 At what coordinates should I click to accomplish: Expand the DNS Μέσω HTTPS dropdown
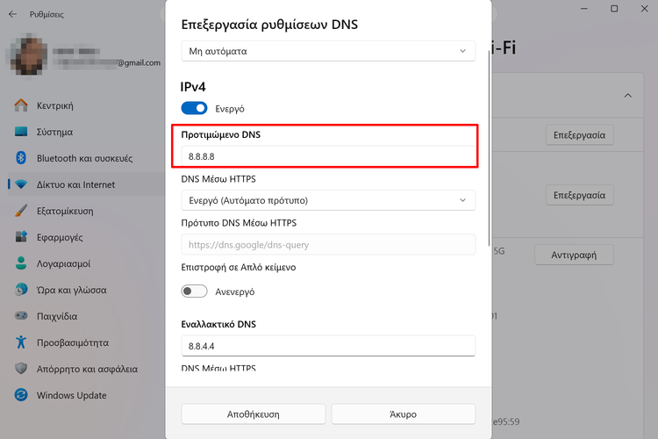point(328,200)
